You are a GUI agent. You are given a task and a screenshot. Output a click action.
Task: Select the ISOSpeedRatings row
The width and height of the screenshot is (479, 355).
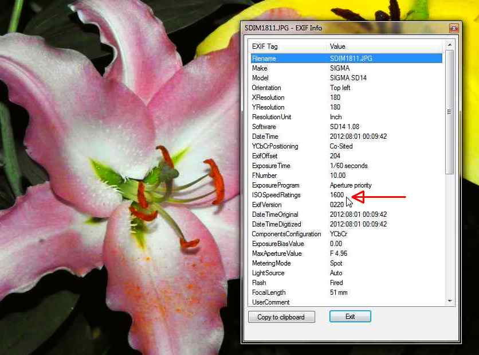347,195
